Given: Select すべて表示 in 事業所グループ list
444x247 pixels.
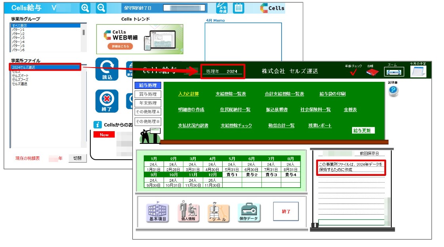Looking at the screenshot, I should (x=46, y=26).
